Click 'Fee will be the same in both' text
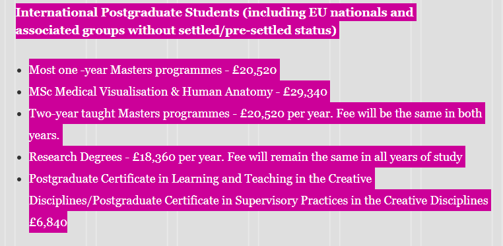This screenshot has height=246, width=503. pos(409,113)
